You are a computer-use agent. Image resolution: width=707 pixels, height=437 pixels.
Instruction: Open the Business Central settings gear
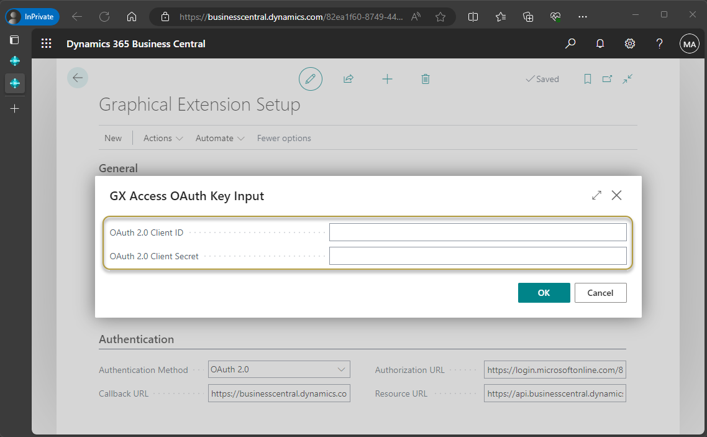coord(629,44)
